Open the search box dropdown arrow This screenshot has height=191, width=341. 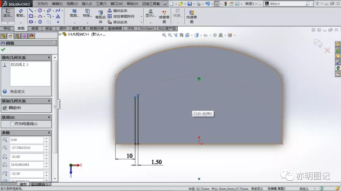click(x=312, y=4)
